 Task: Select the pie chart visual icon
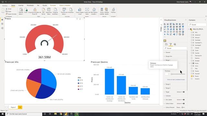click(x=168, y=29)
